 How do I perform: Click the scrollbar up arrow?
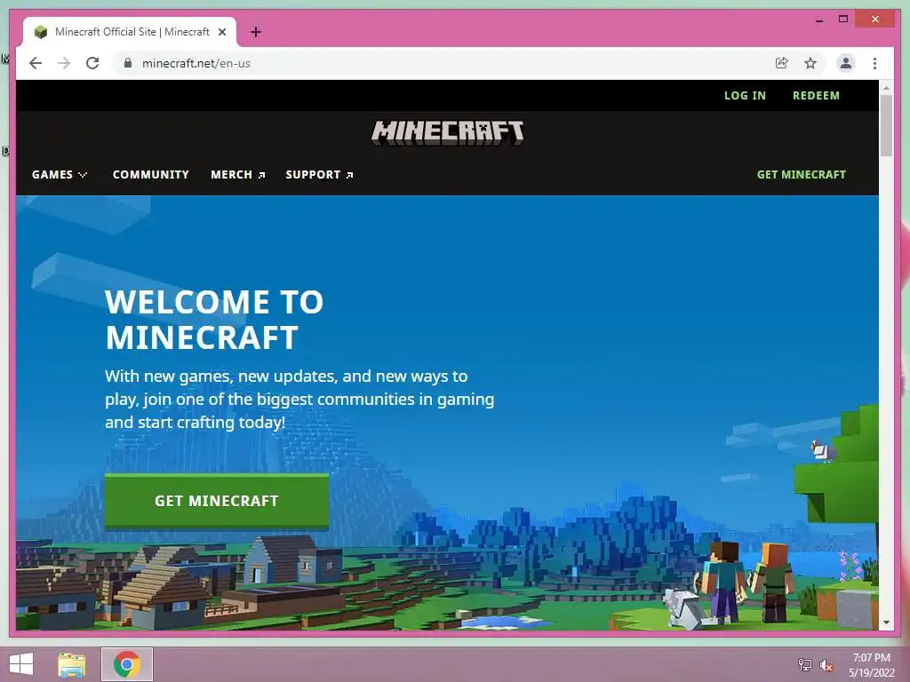[886, 88]
